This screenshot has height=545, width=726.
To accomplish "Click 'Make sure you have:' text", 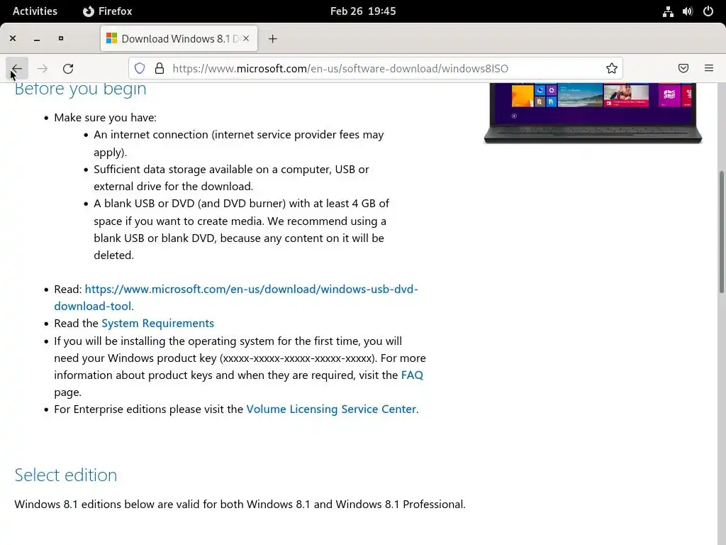I will 105,118.
